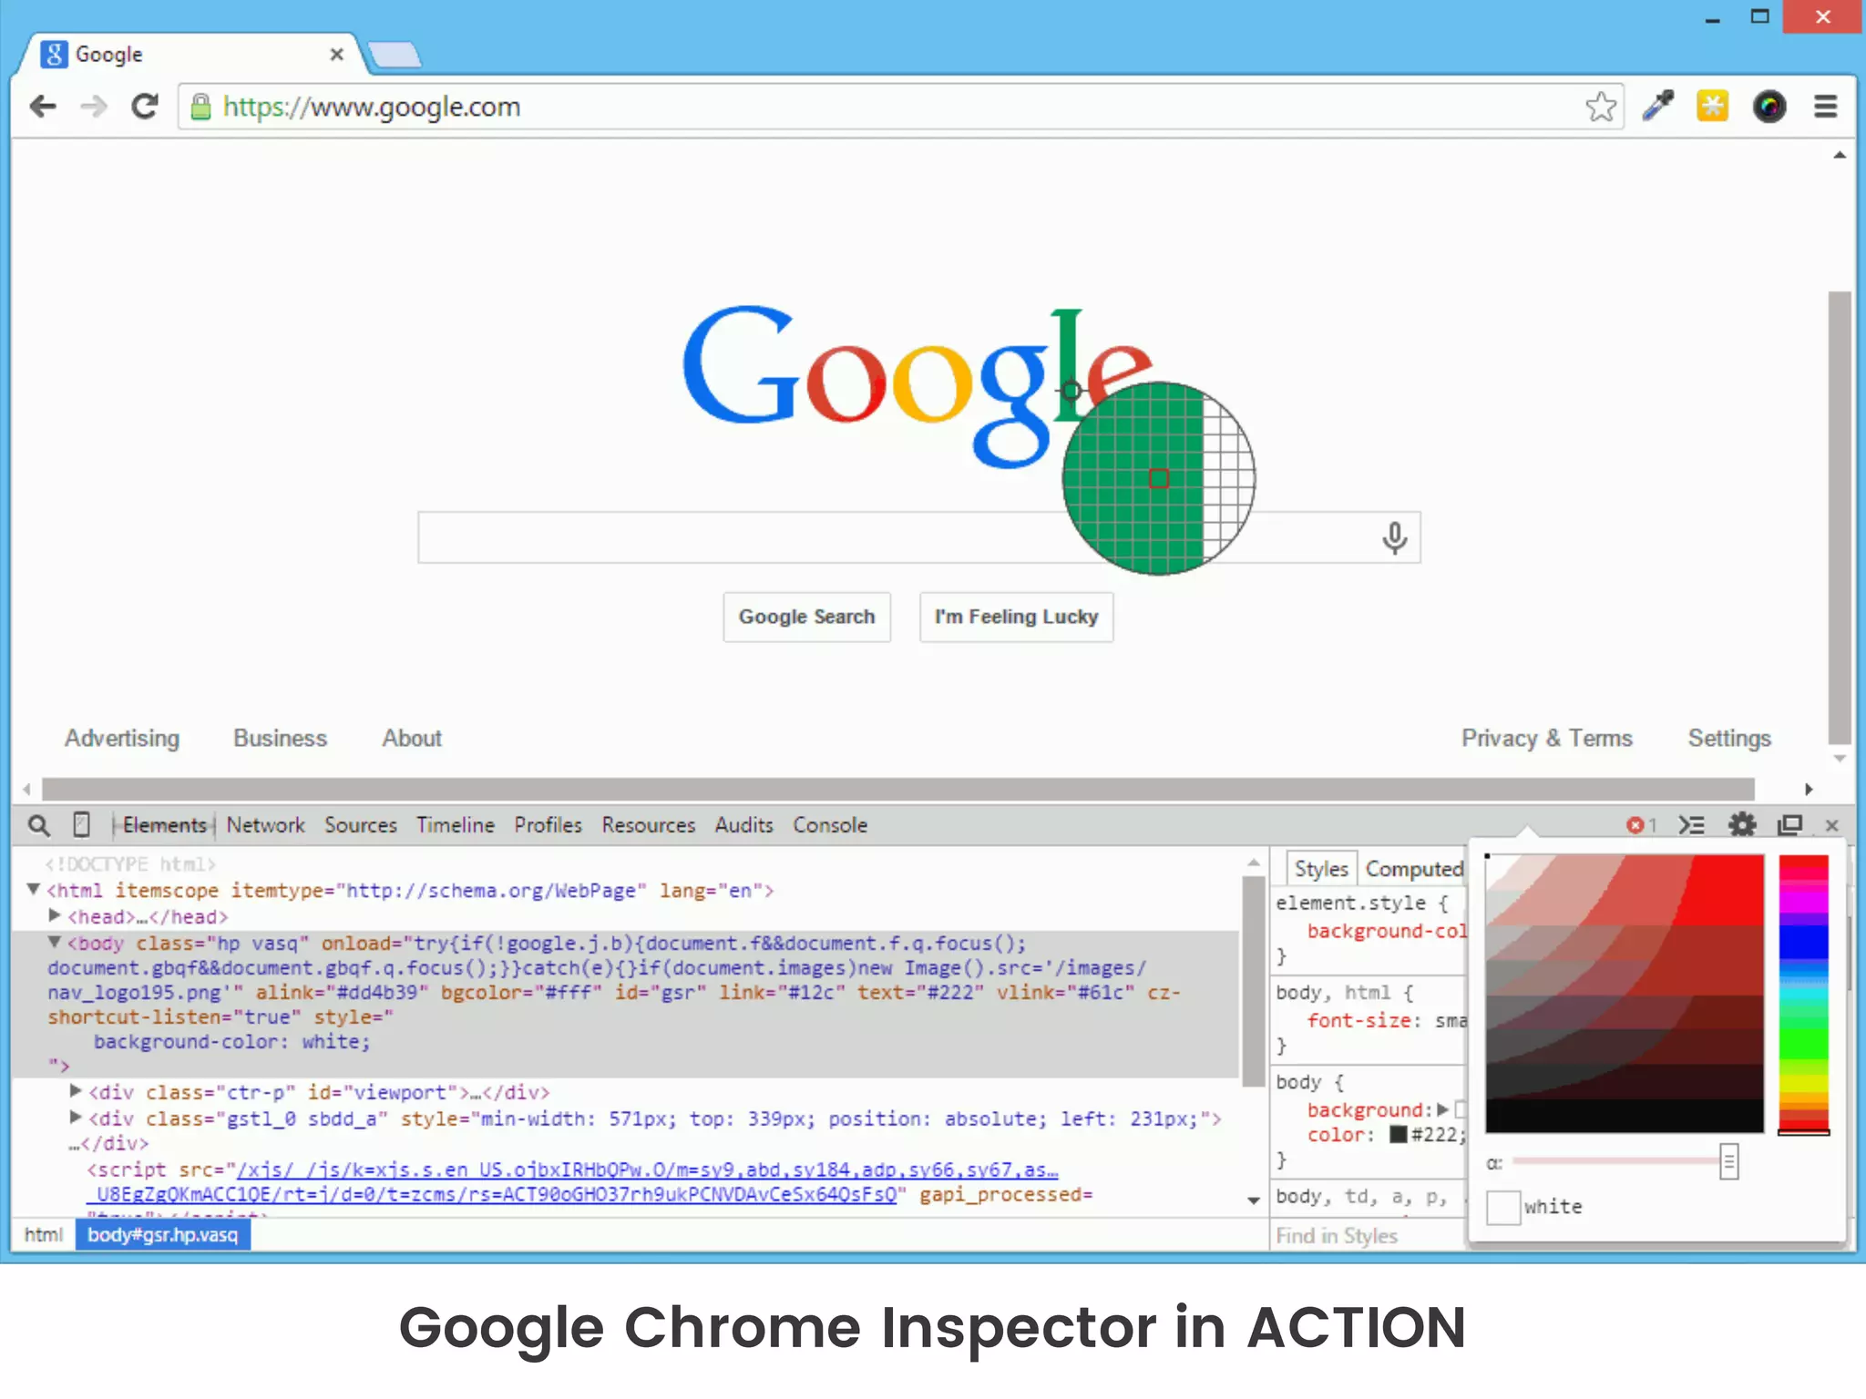
Task: Activate the eyedropper extension icon
Action: [x=1658, y=107]
